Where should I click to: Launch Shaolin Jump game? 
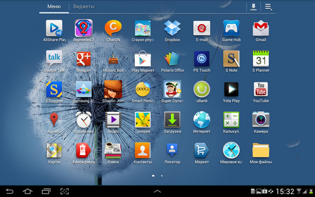(113, 89)
